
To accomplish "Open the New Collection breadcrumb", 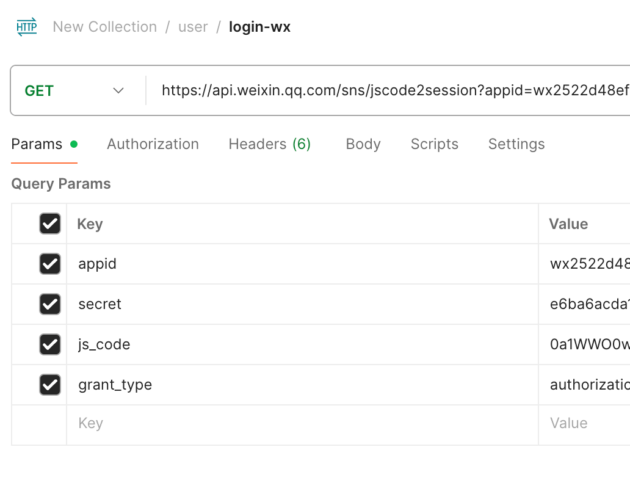I will coord(104,27).
